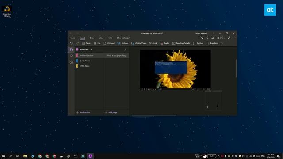This screenshot has height=159, width=283.
Task: Click the sort pages icon
Action: click(x=126, y=49)
